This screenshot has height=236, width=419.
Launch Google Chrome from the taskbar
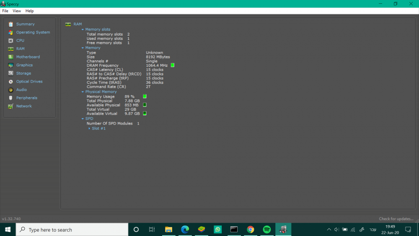click(x=251, y=229)
